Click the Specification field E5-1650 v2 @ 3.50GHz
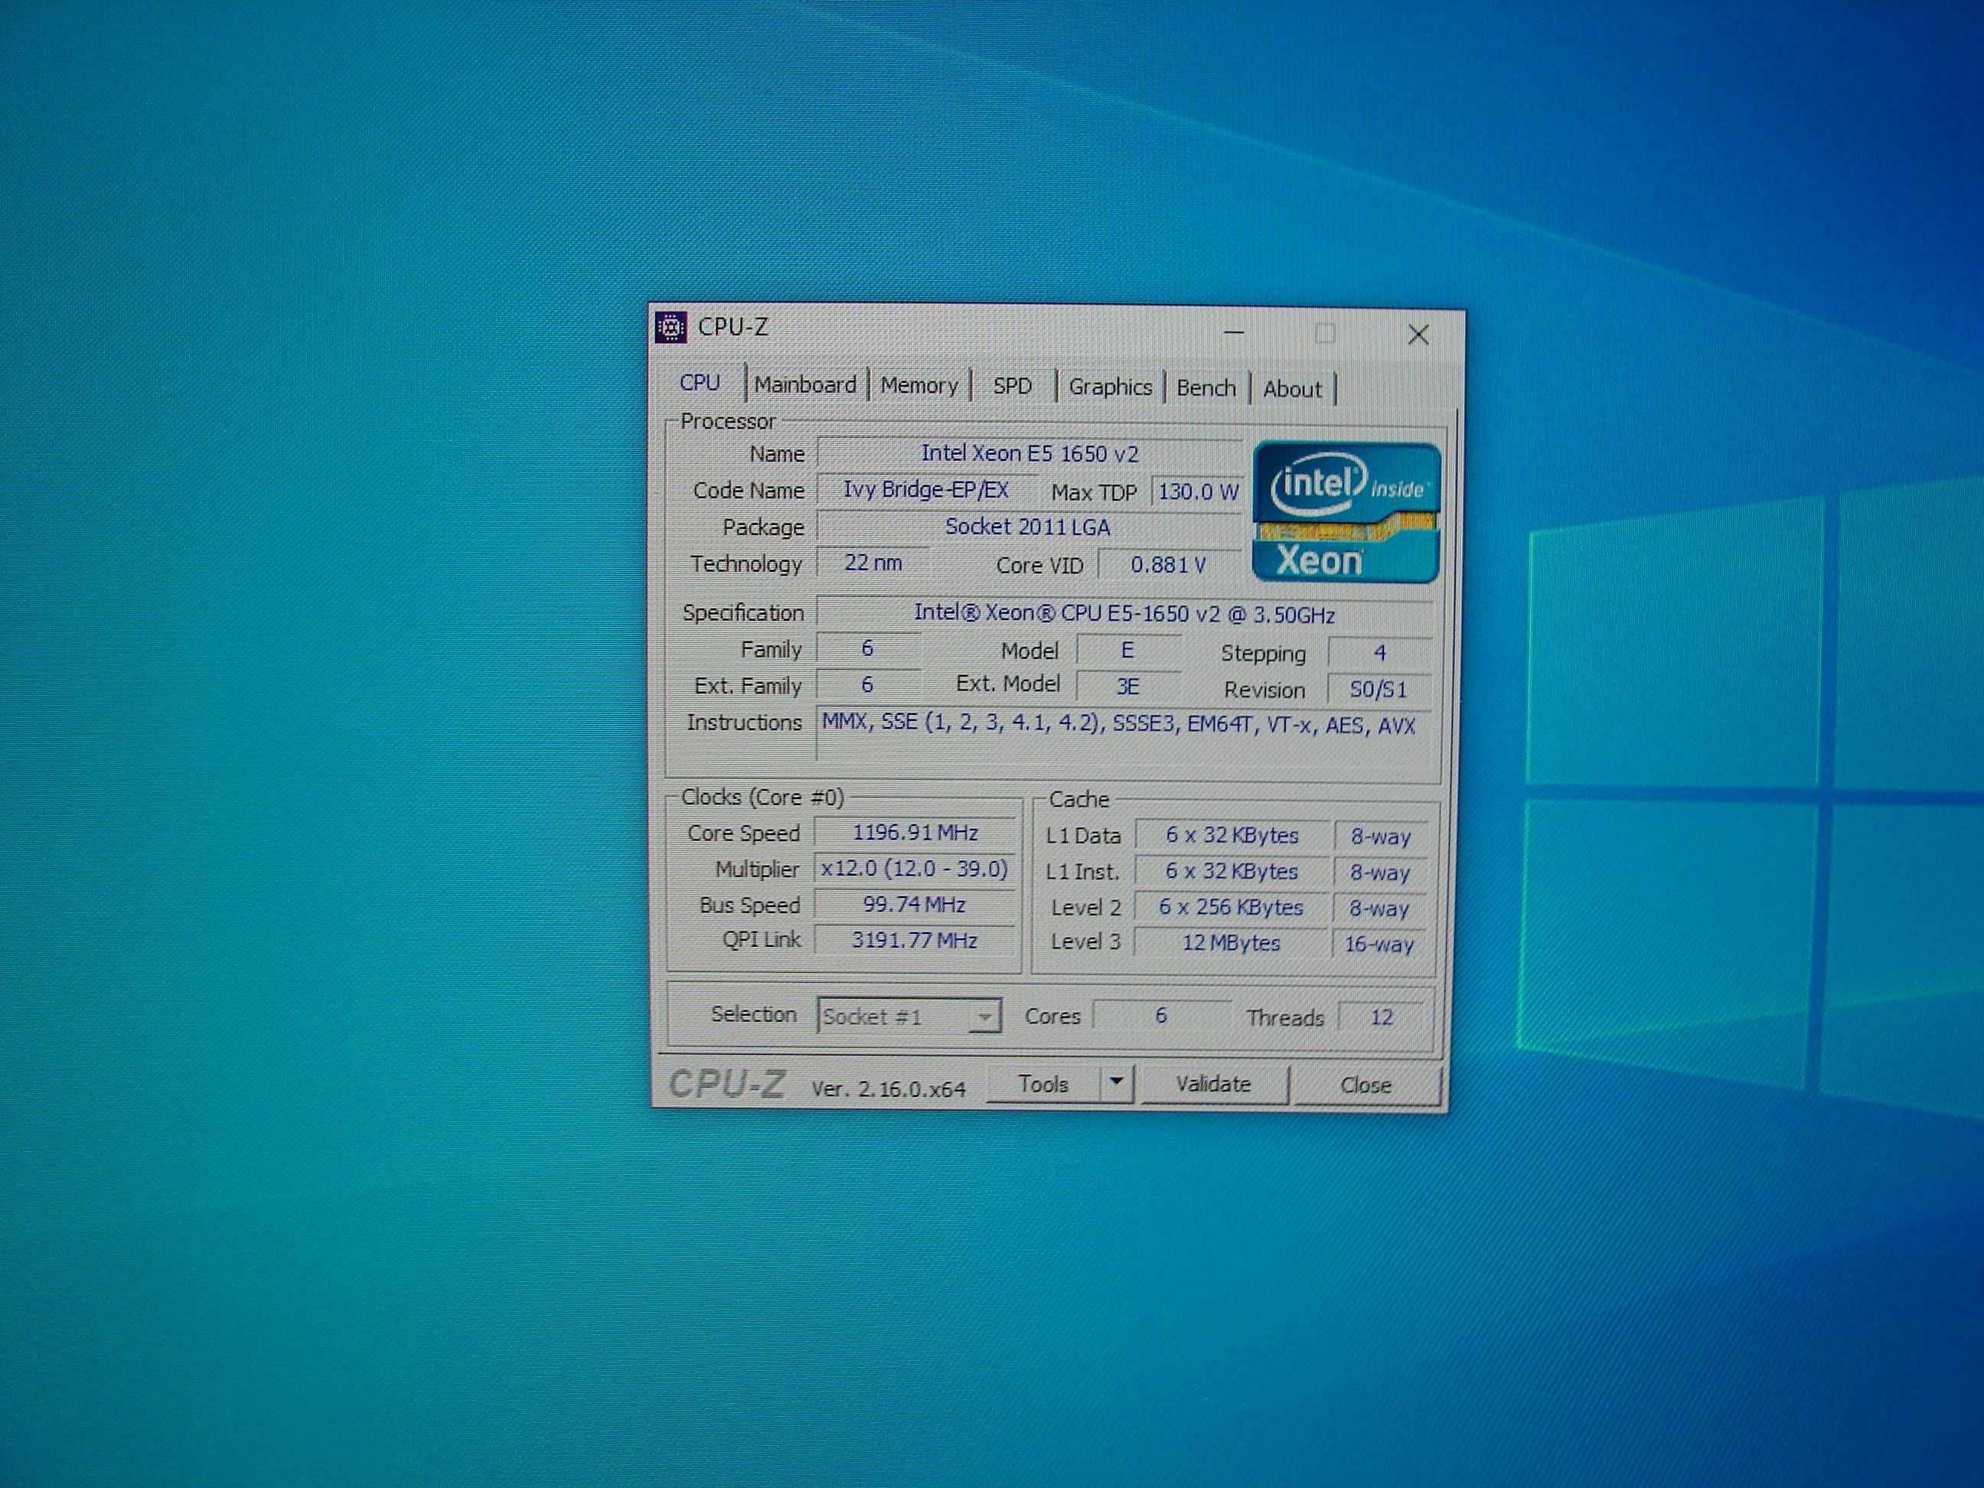The width and height of the screenshot is (1984, 1488). [x=1124, y=615]
